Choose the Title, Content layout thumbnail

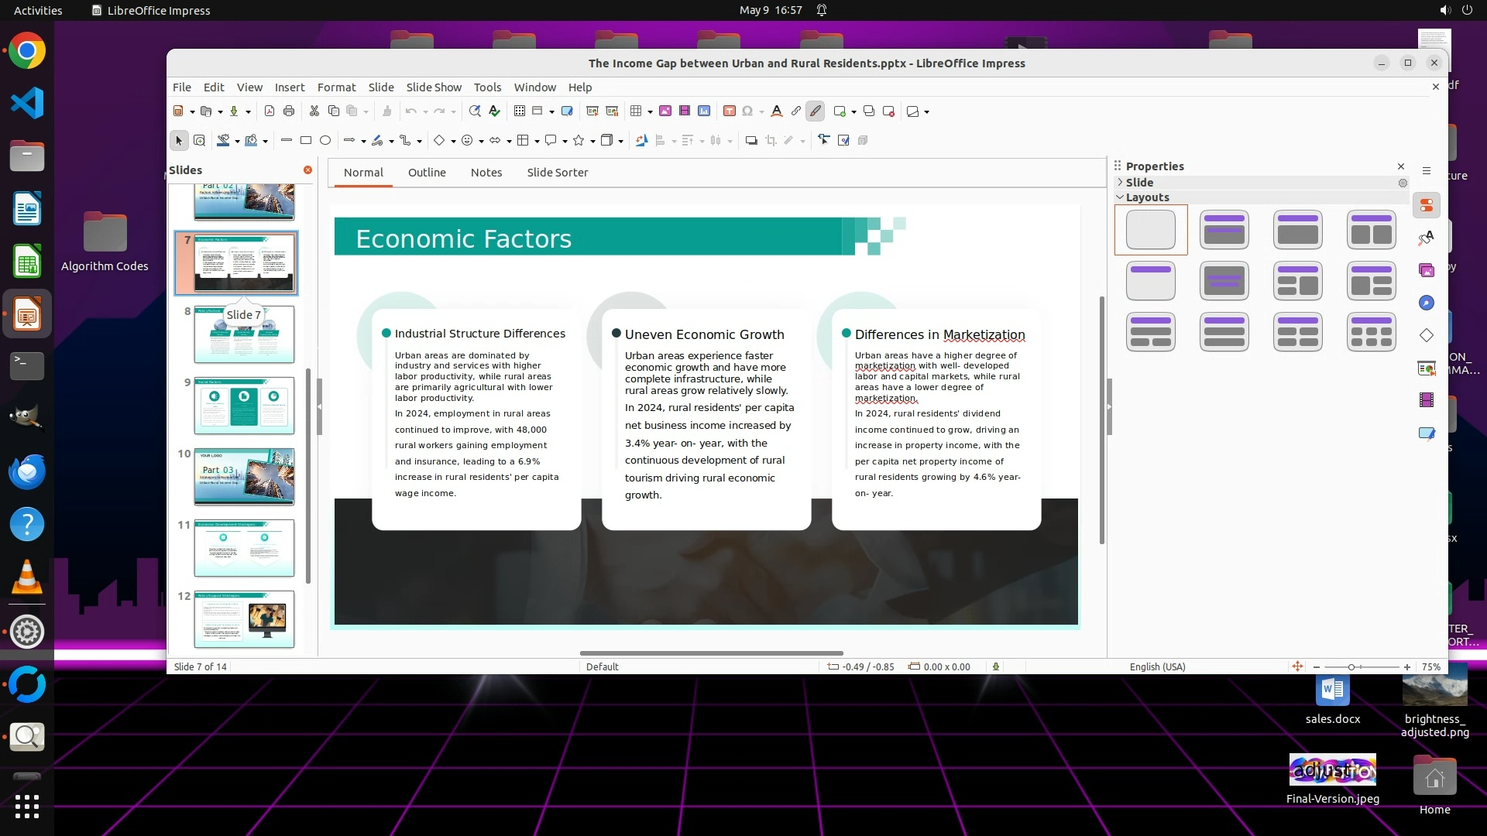(x=1297, y=230)
